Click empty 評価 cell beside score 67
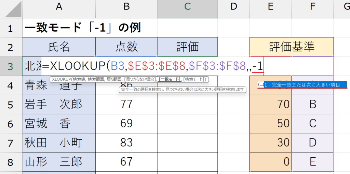The image size is (350, 174). 188,162
